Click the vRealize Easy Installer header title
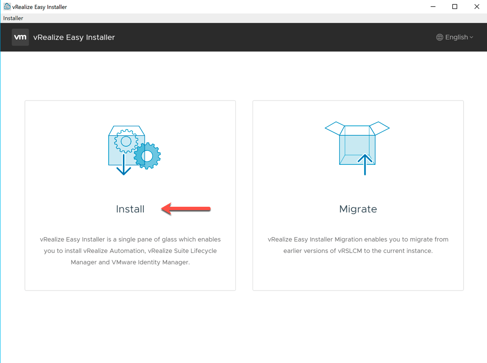487x363 pixels. coord(74,37)
